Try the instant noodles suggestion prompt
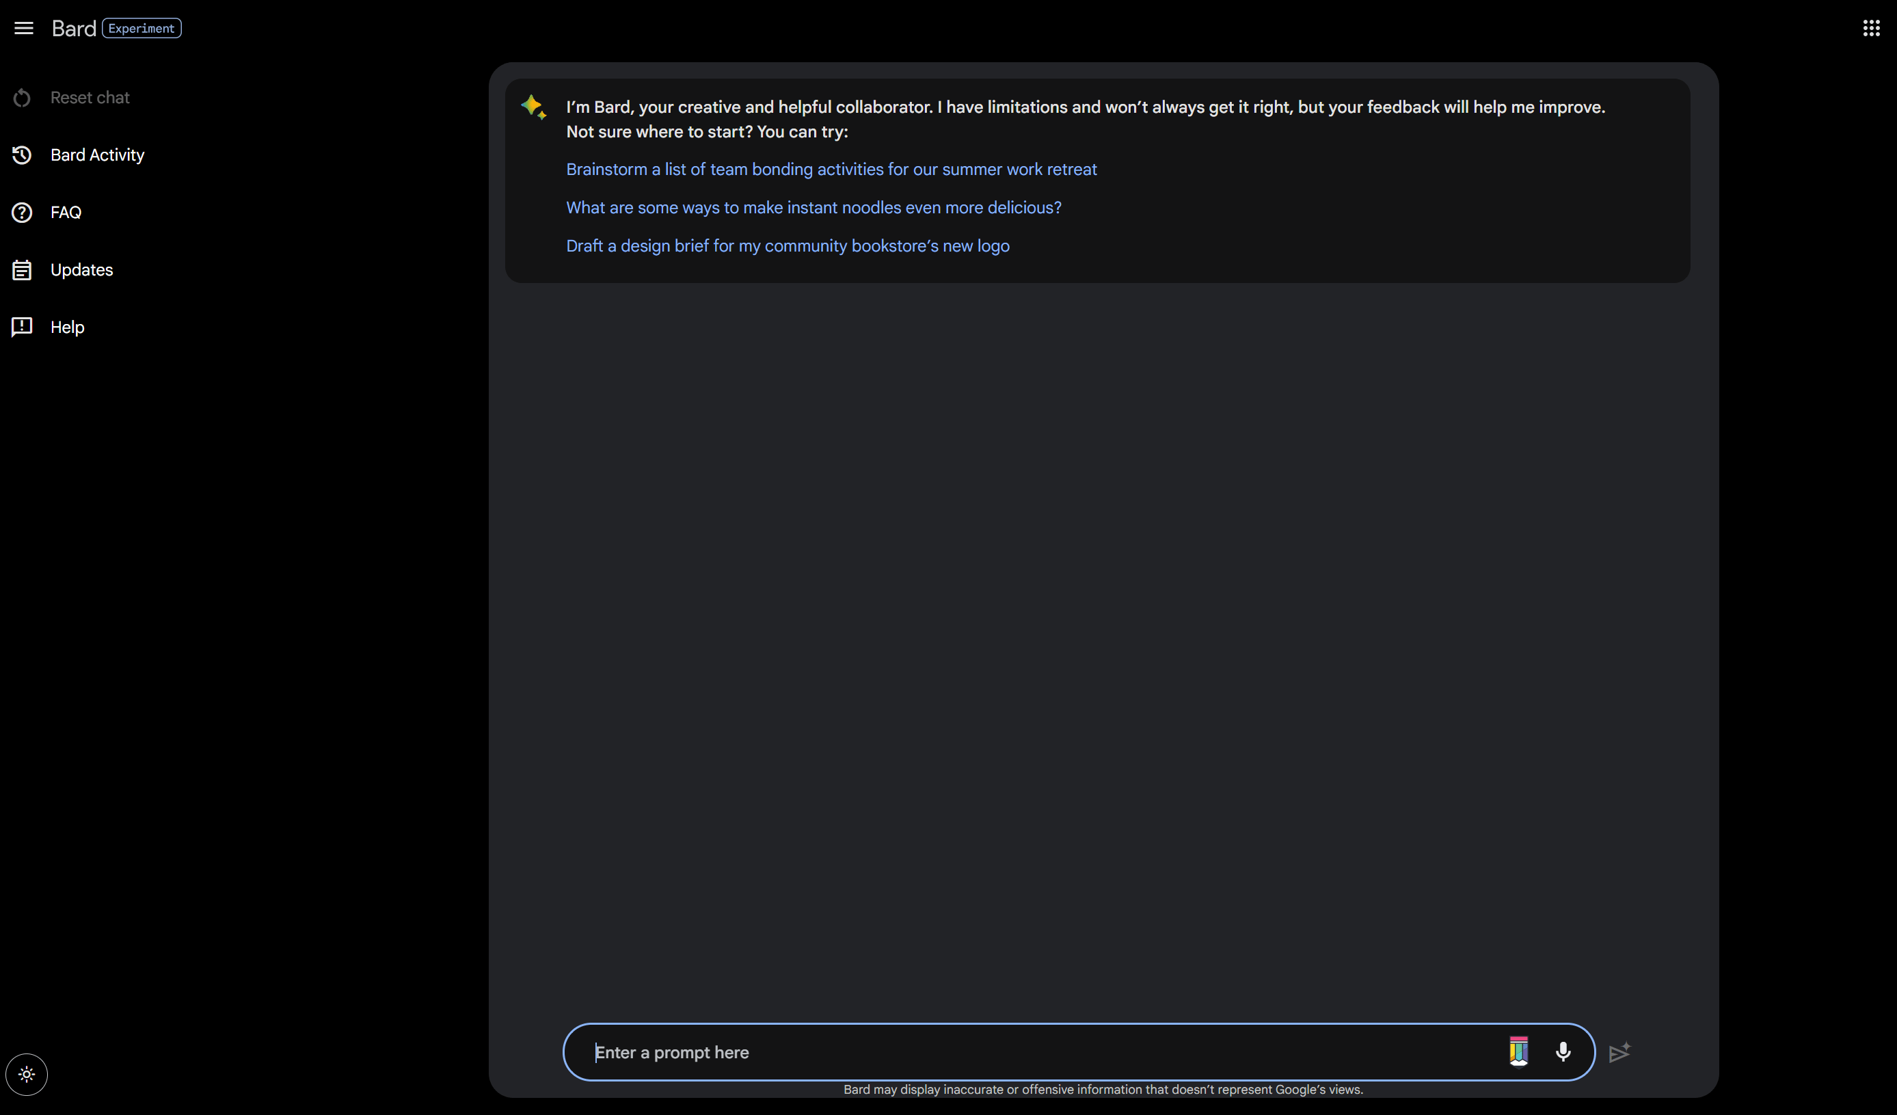Image resolution: width=1897 pixels, height=1115 pixels. (813, 208)
